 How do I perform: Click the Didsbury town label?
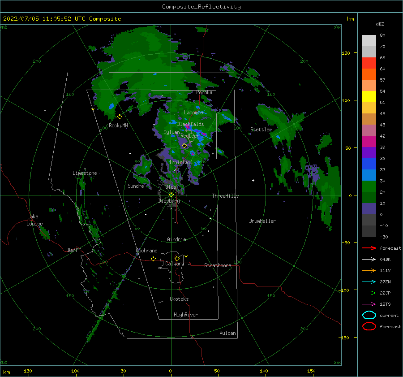point(169,201)
